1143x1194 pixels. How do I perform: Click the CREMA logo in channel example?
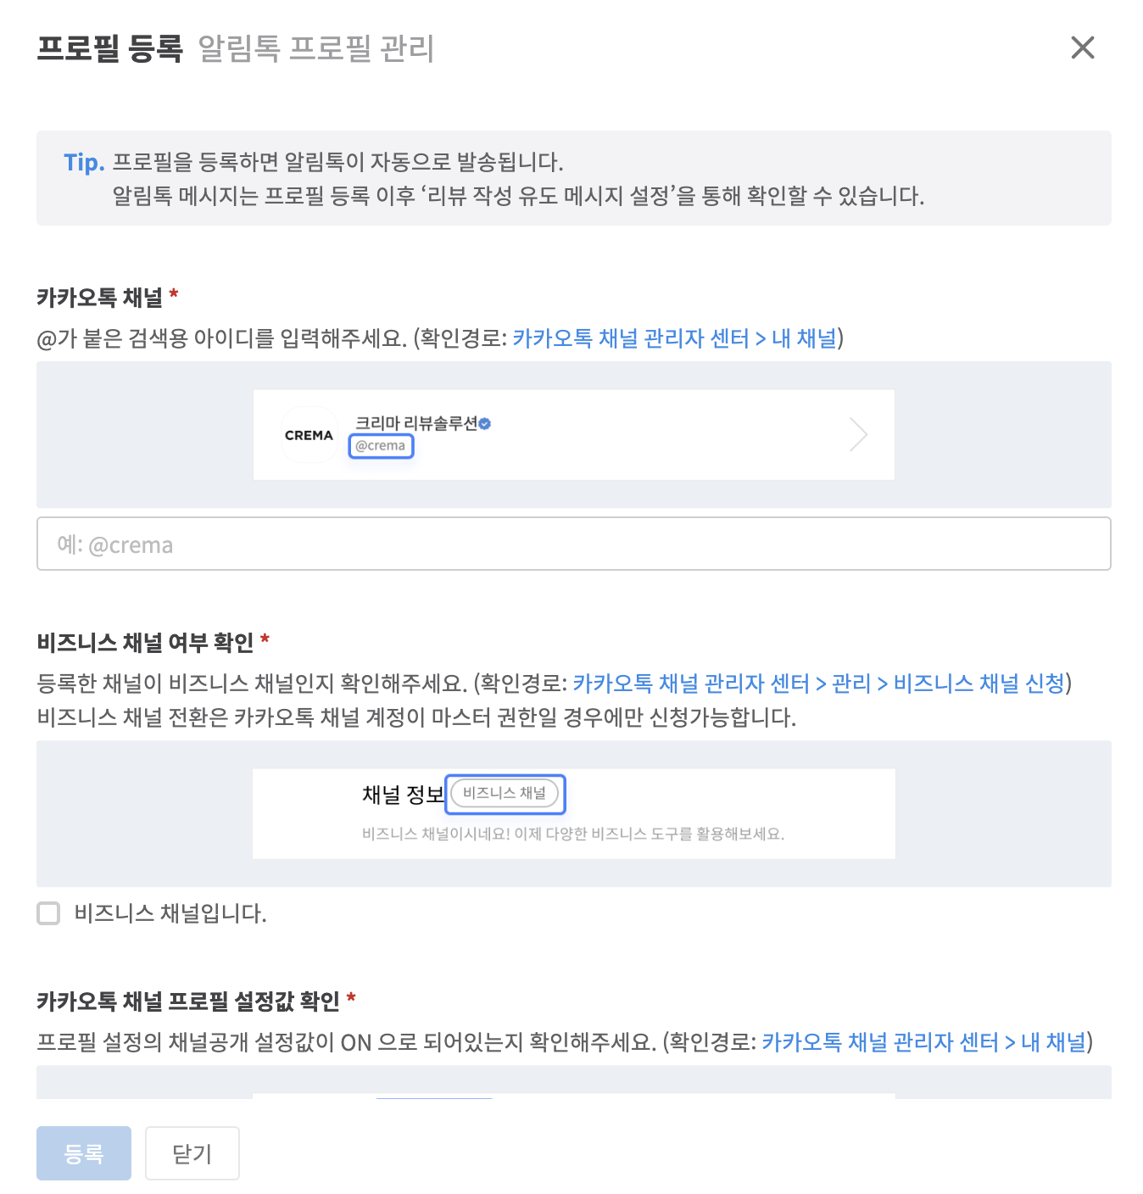[309, 435]
